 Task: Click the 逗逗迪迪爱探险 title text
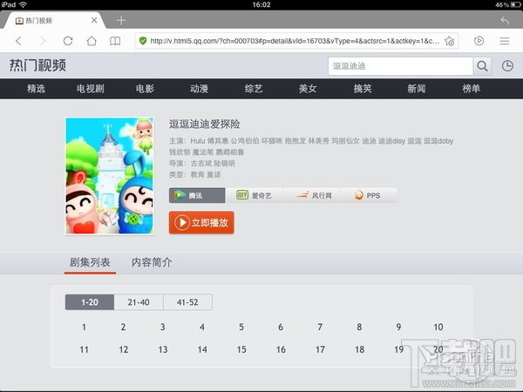pyautogui.click(x=204, y=124)
